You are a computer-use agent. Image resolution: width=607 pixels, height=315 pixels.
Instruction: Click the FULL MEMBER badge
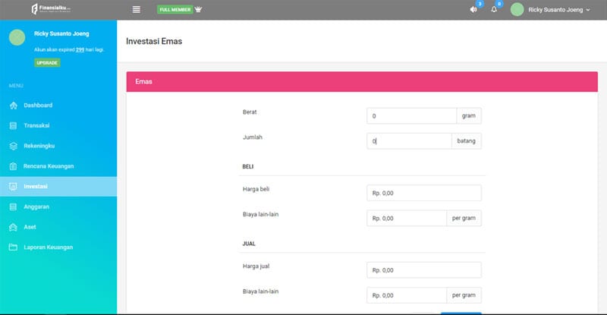point(175,9)
